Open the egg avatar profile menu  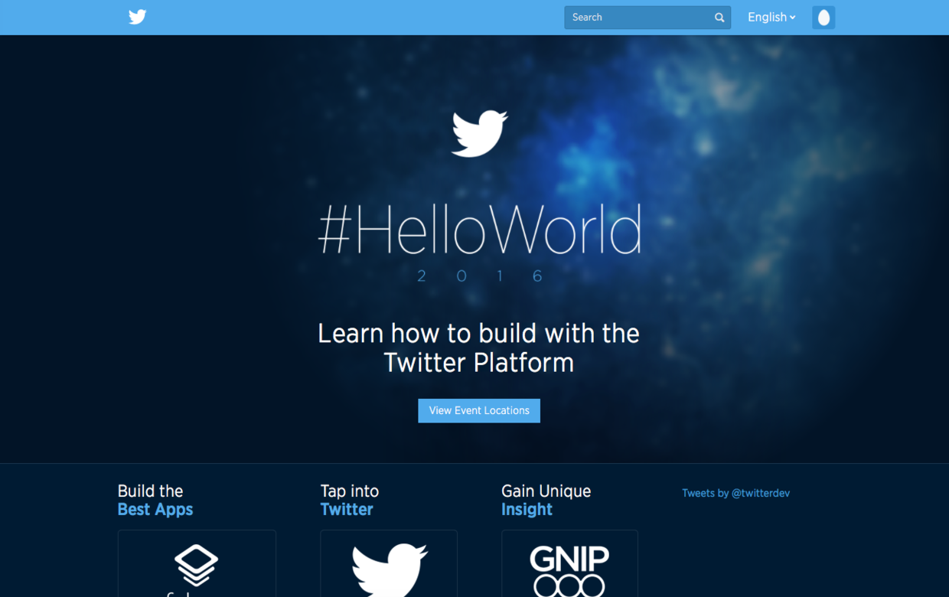click(823, 18)
